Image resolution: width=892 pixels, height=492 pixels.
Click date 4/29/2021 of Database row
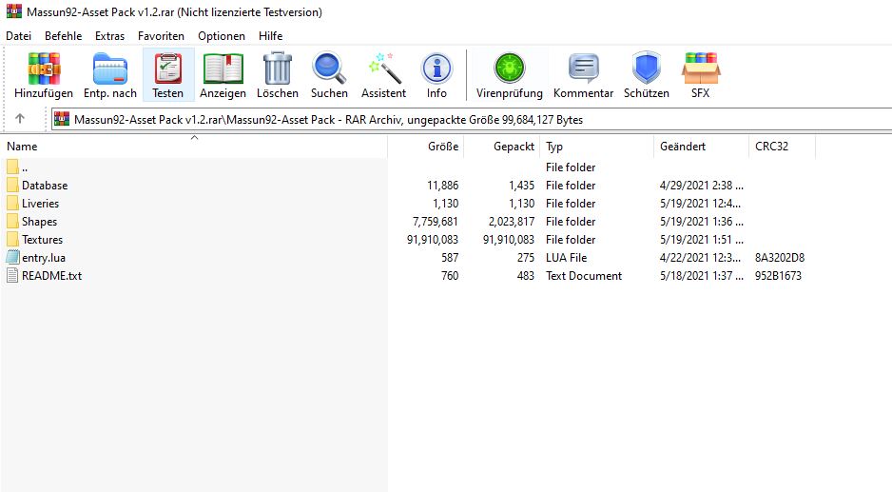pos(702,185)
